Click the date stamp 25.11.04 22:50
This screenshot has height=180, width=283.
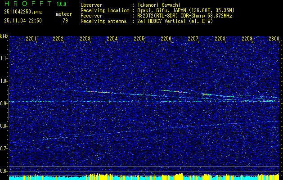[23, 21]
